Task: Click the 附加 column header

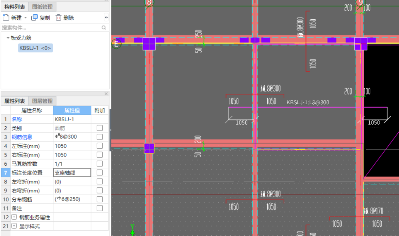Action: pos(100,110)
